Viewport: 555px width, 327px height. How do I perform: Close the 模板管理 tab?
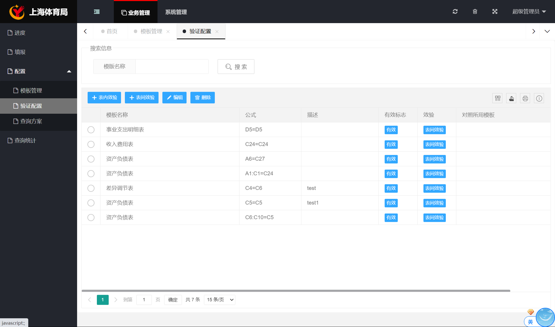pyautogui.click(x=168, y=32)
